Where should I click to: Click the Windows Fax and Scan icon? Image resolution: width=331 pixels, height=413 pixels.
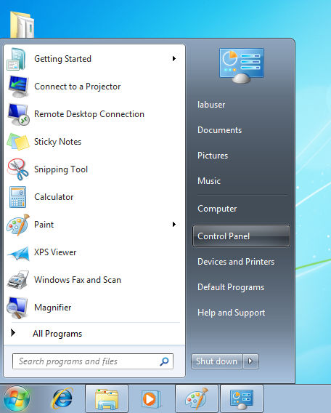18,280
